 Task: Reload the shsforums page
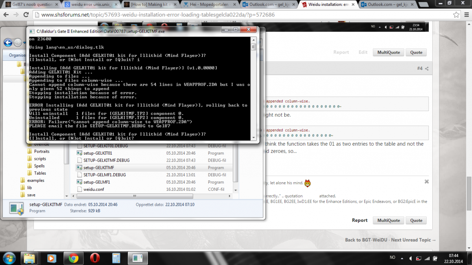27,15
